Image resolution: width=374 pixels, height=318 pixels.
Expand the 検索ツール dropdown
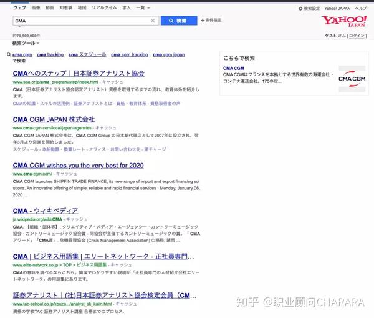coord(26,43)
